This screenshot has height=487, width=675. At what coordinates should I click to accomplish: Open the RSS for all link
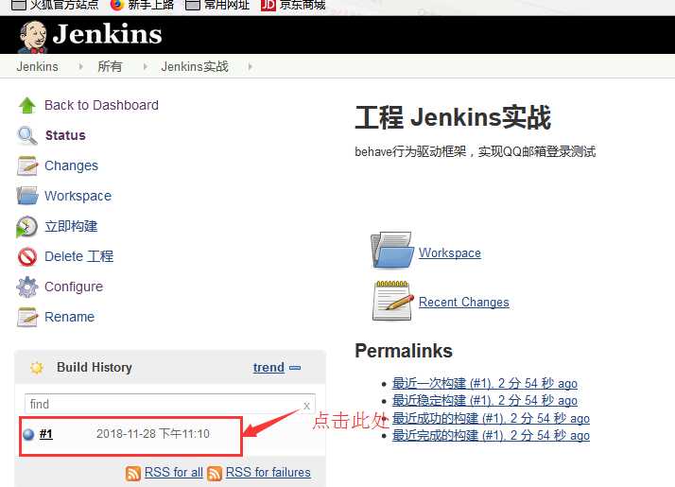point(174,473)
